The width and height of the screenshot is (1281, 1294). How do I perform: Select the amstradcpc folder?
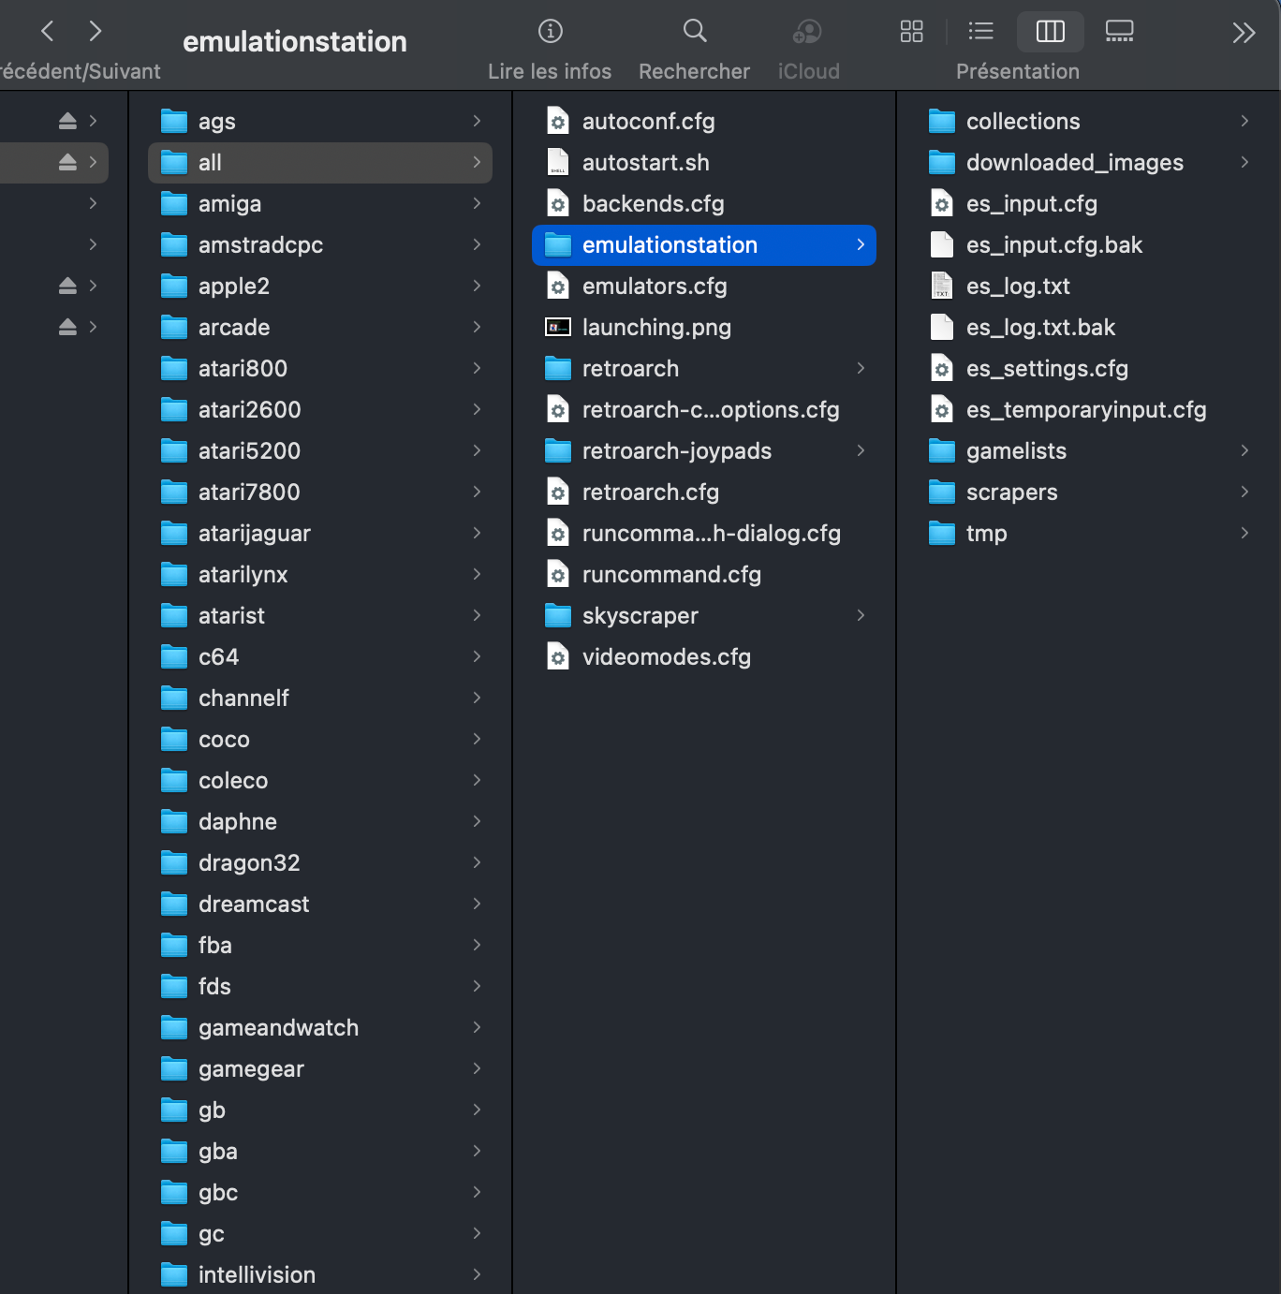tap(320, 244)
